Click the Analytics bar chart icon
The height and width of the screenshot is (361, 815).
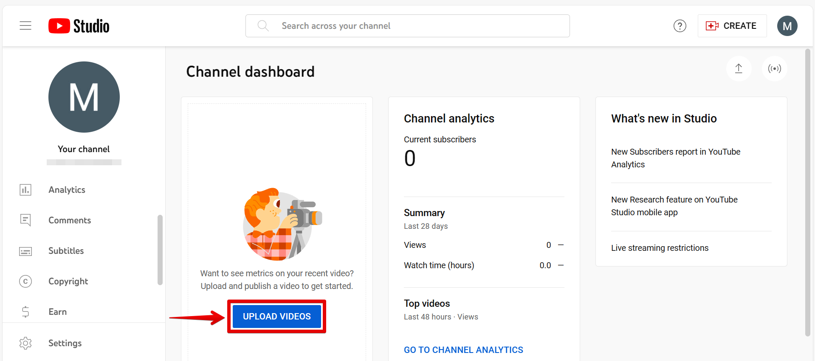pyautogui.click(x=25, y=190)
